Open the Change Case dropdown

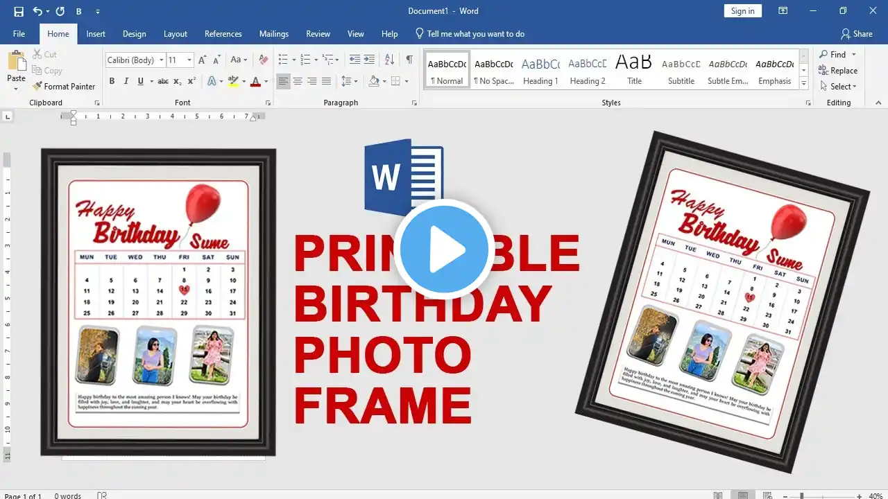coord(239,60)
